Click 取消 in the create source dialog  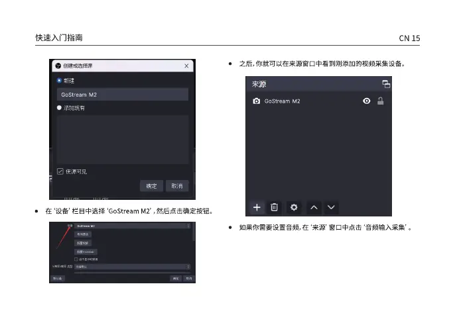(176, 185)
